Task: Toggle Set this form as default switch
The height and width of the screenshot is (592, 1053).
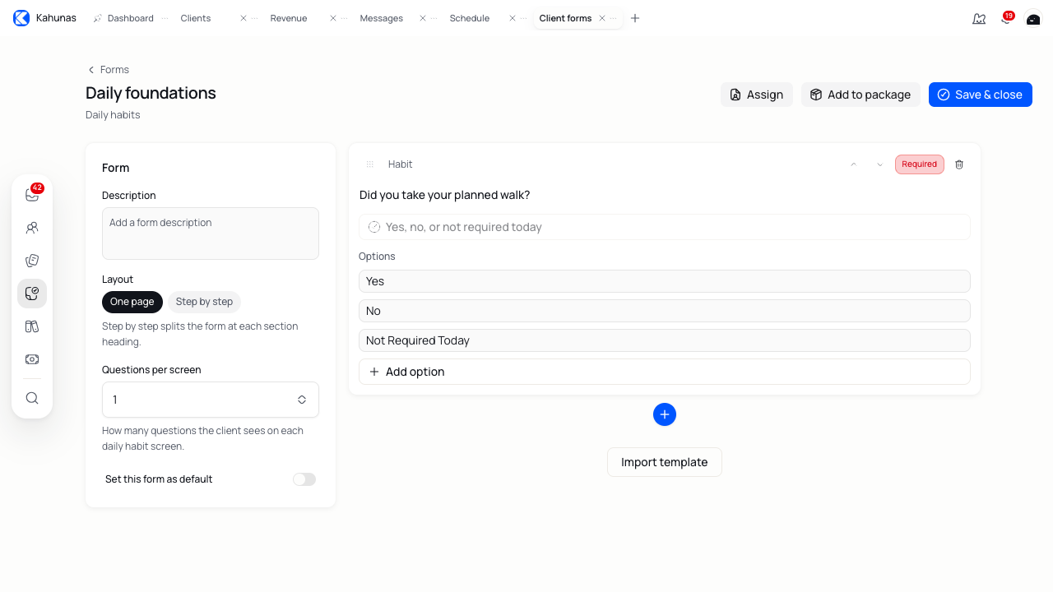Action: [304, 479]
